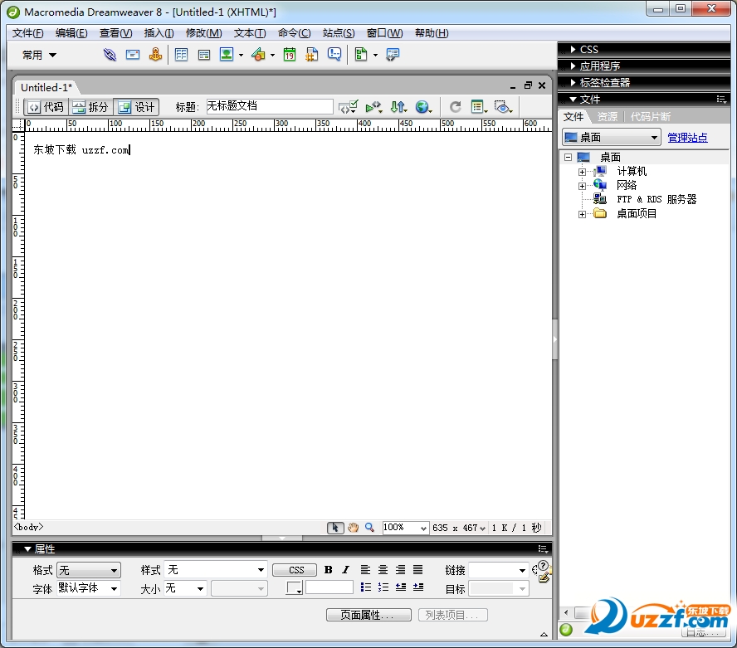Open the 字体 font dropdown
The width and height of the screenshot is (737, 648).
coord(89,588)
